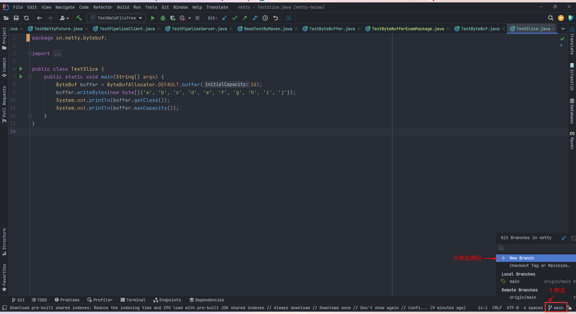This screenshot has width=576, height=314.
Task: Click the Git Push green arrow
Action: pyautogui.click(x=245, y=18)
